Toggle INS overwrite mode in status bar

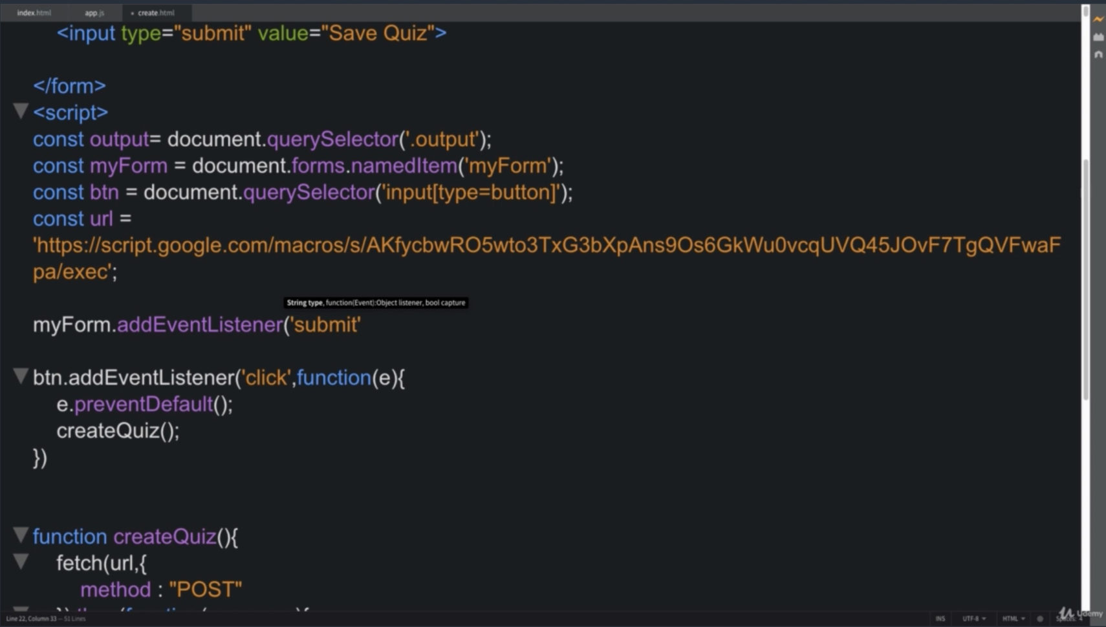pyautogui.click(x=940, y=618)
